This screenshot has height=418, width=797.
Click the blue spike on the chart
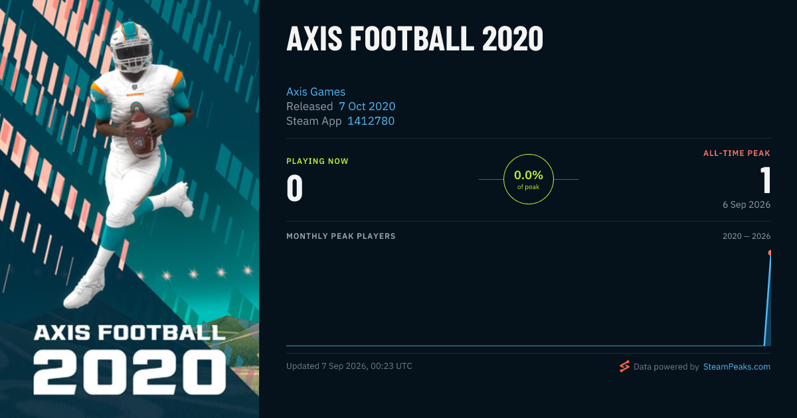click(768, 300)
